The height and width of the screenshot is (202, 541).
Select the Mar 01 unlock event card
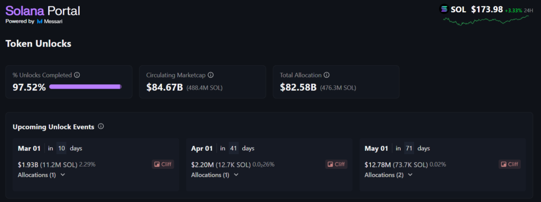[96, 165]
